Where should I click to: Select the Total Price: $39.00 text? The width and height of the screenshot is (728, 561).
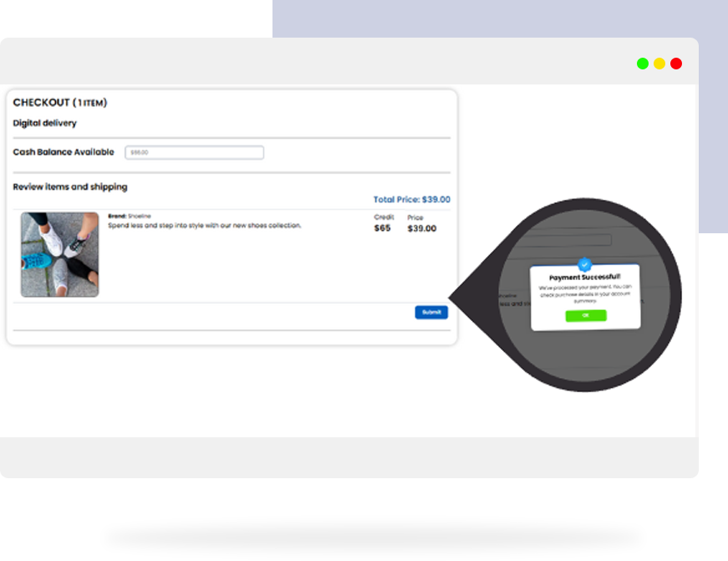coord(411,200)
